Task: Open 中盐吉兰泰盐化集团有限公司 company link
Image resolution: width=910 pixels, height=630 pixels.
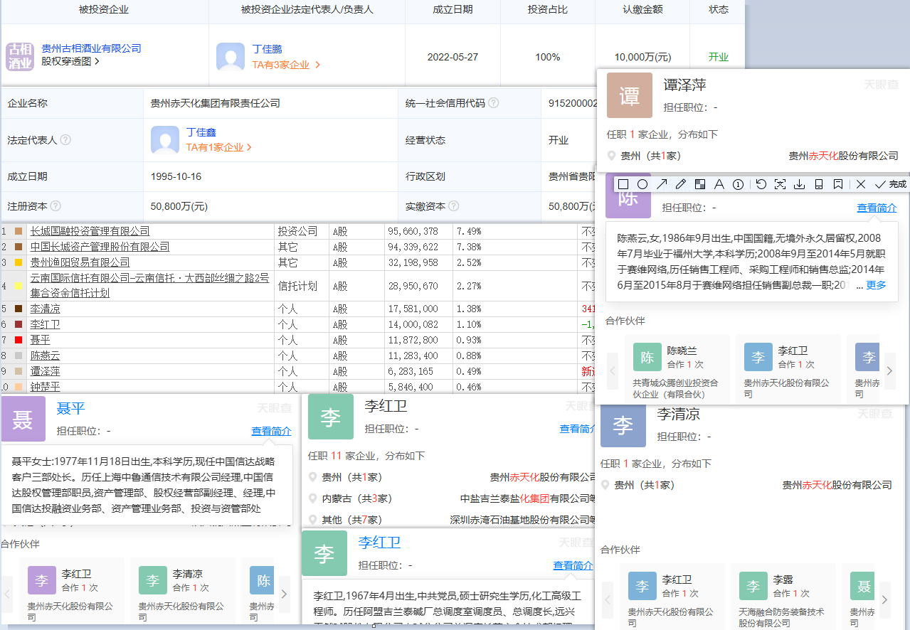Action: [x=529, y=498]
